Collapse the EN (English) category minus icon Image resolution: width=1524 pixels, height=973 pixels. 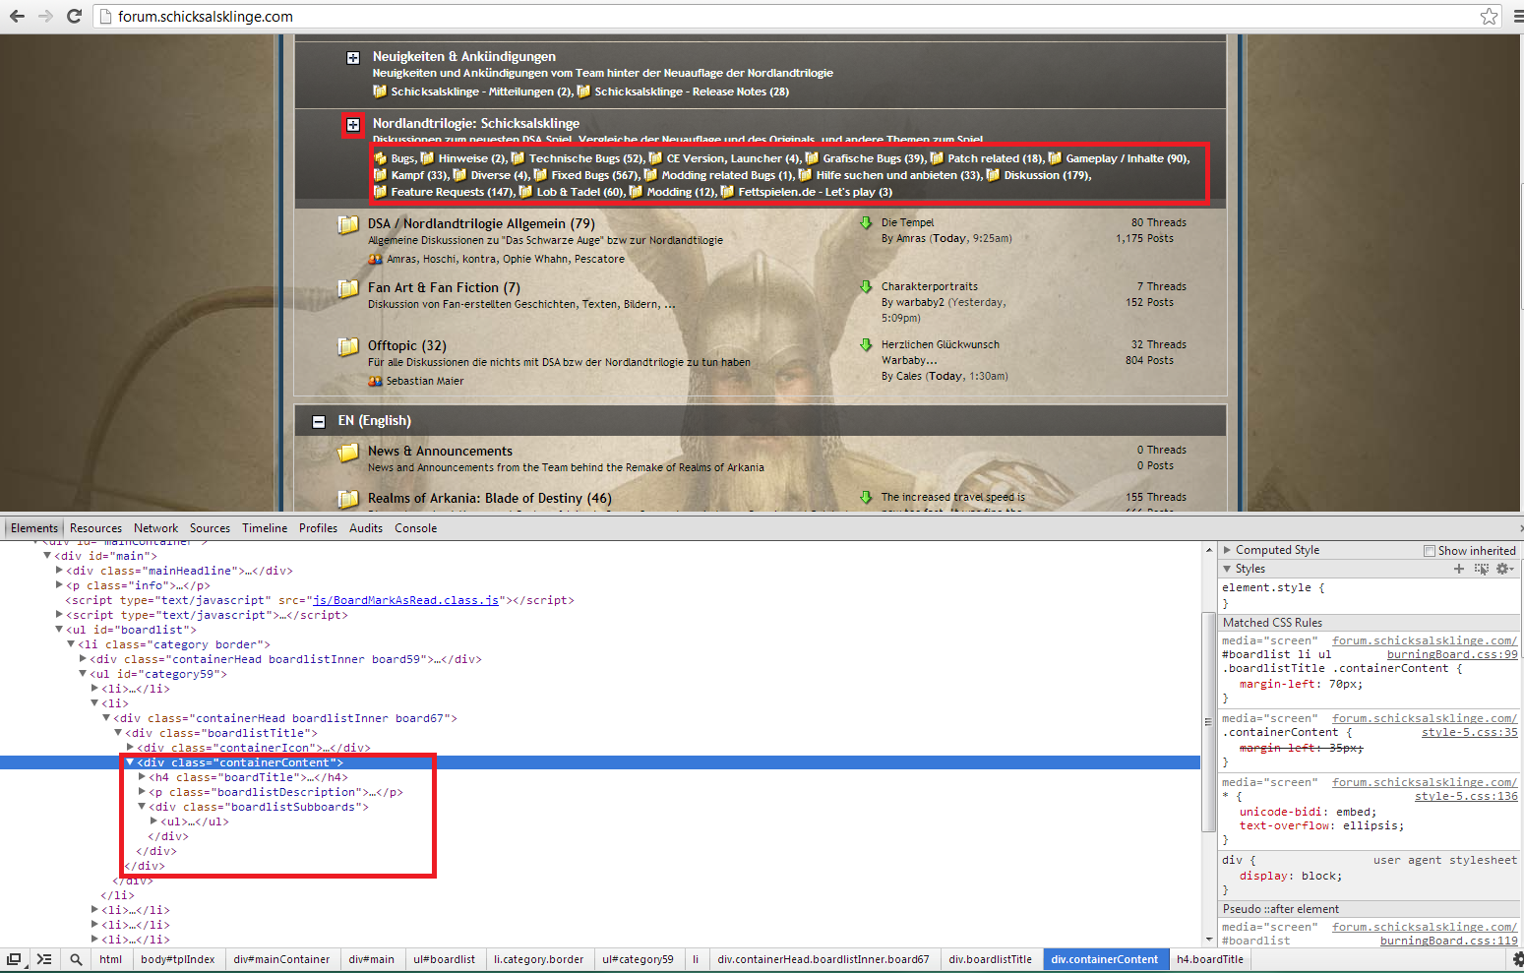coord(319,421)
